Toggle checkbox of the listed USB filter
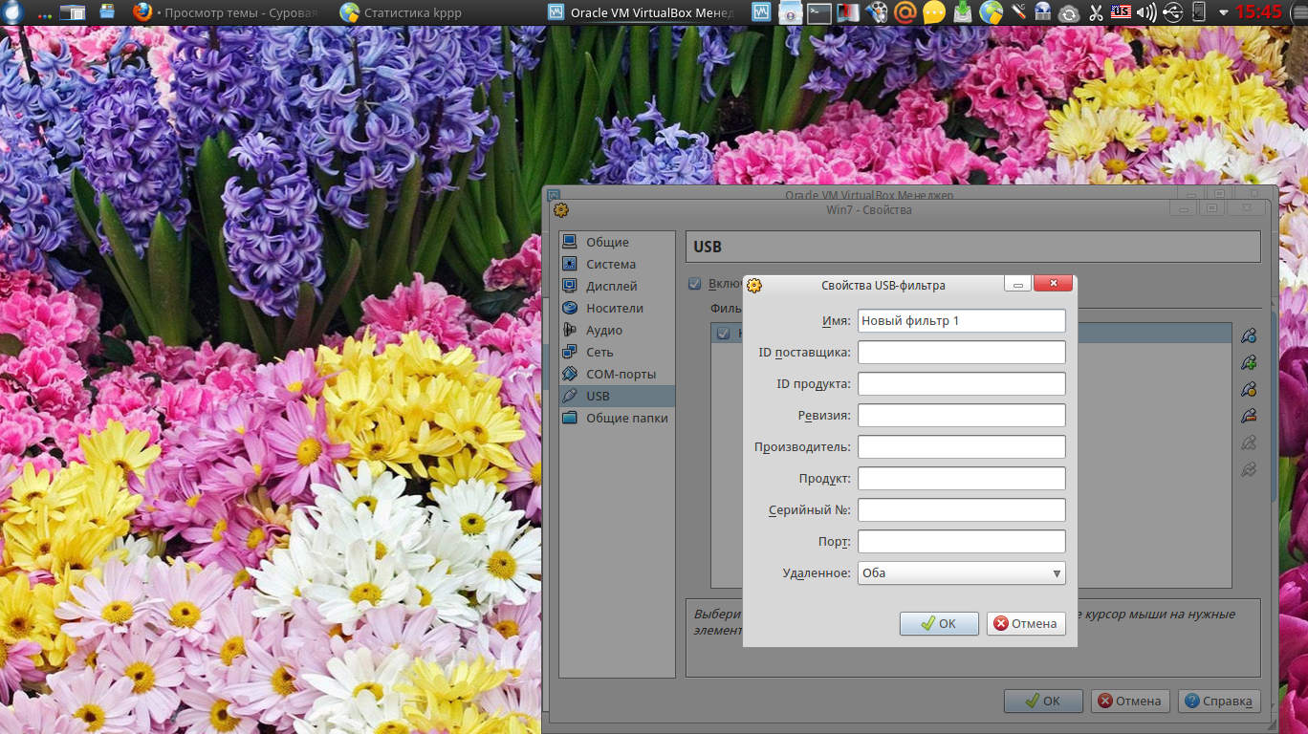Image resolution: width=1308 pixels, height=734 pixels. click(x=723, y=334)
